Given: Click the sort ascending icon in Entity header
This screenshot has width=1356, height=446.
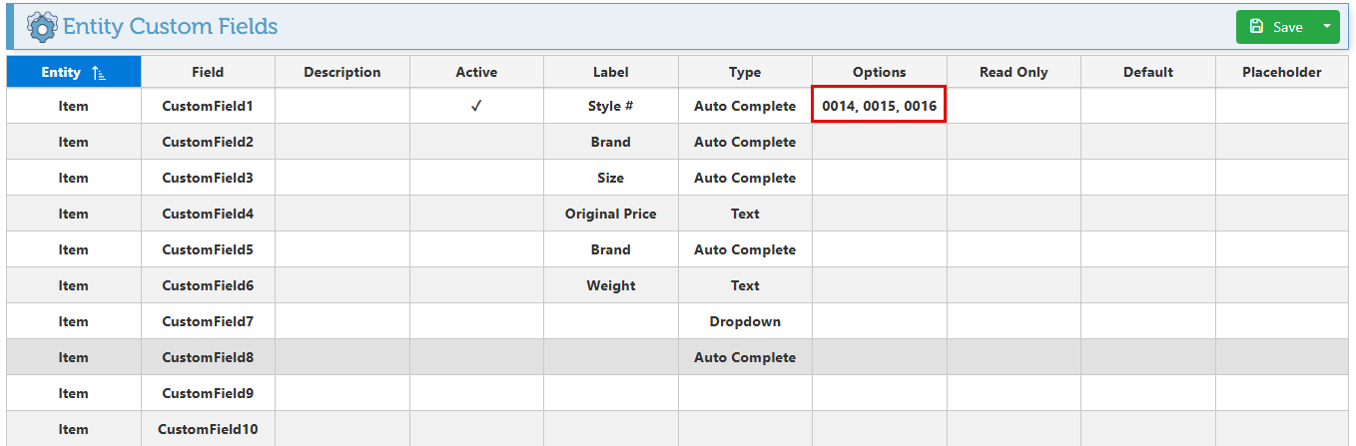Looking at the screenshot, I should tap(98, 72).
